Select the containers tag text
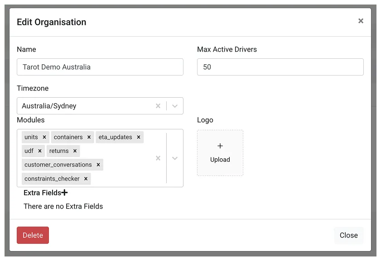The width and height of the screenshot is (381, 261). (68, 137)
